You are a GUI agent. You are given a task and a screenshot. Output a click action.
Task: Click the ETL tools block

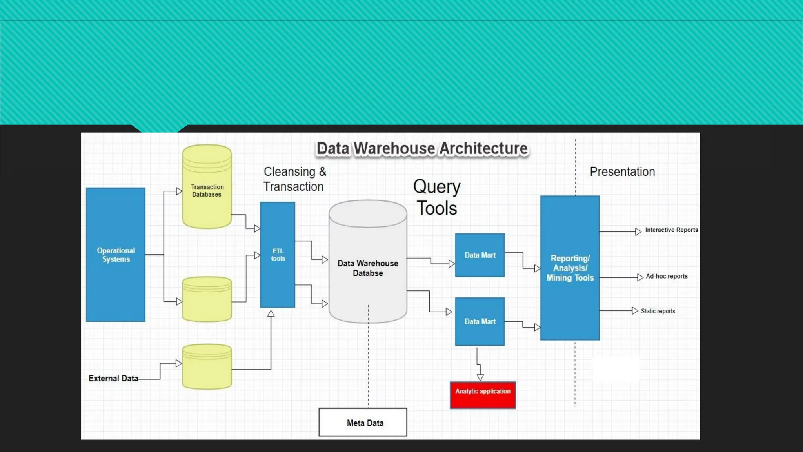pos(278,255)
